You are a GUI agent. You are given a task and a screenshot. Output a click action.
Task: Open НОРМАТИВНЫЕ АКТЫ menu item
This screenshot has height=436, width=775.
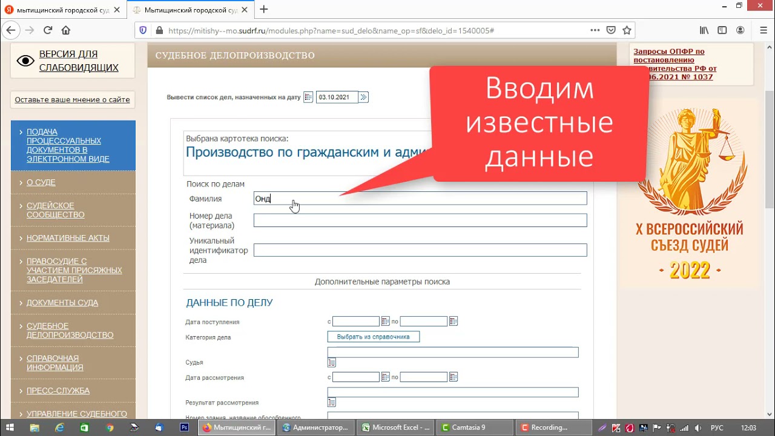click(68, 238)
